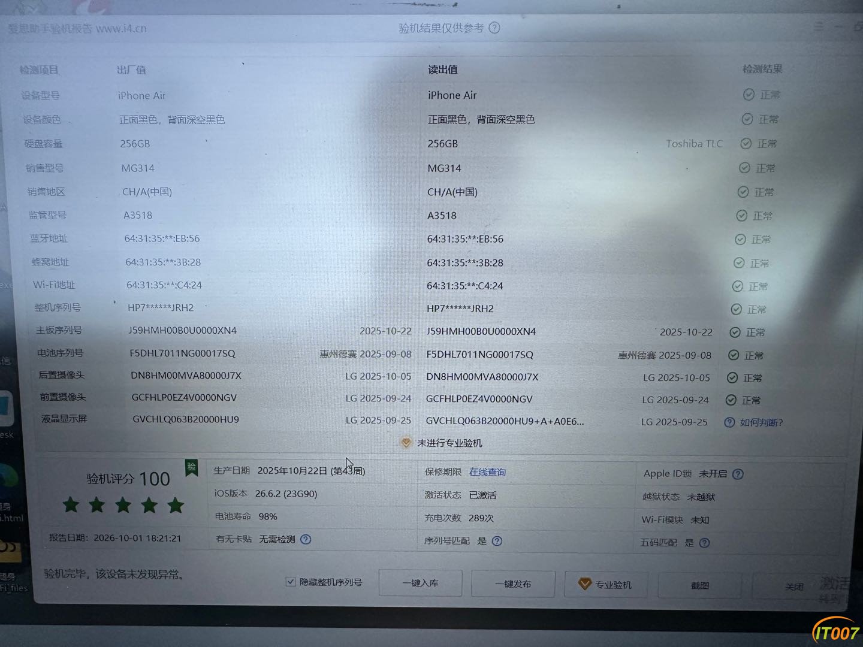Click the help icon beside 验机结果仅供参考
The height and width of the screenshot is (647, 863).
tap(494, 28)
